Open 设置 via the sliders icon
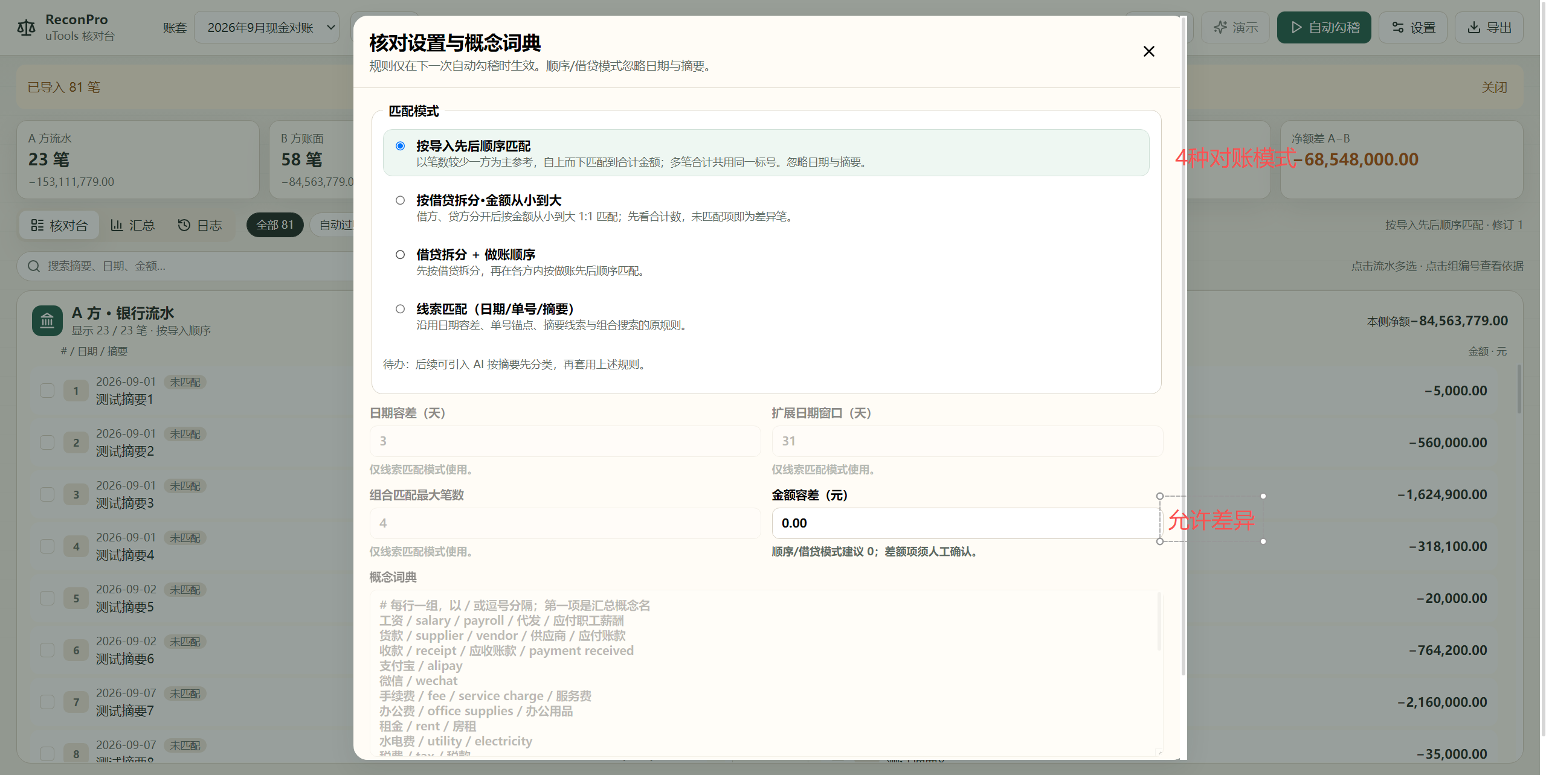The height and width of the screenshot is (775, 1546). tap(1397, 27)
